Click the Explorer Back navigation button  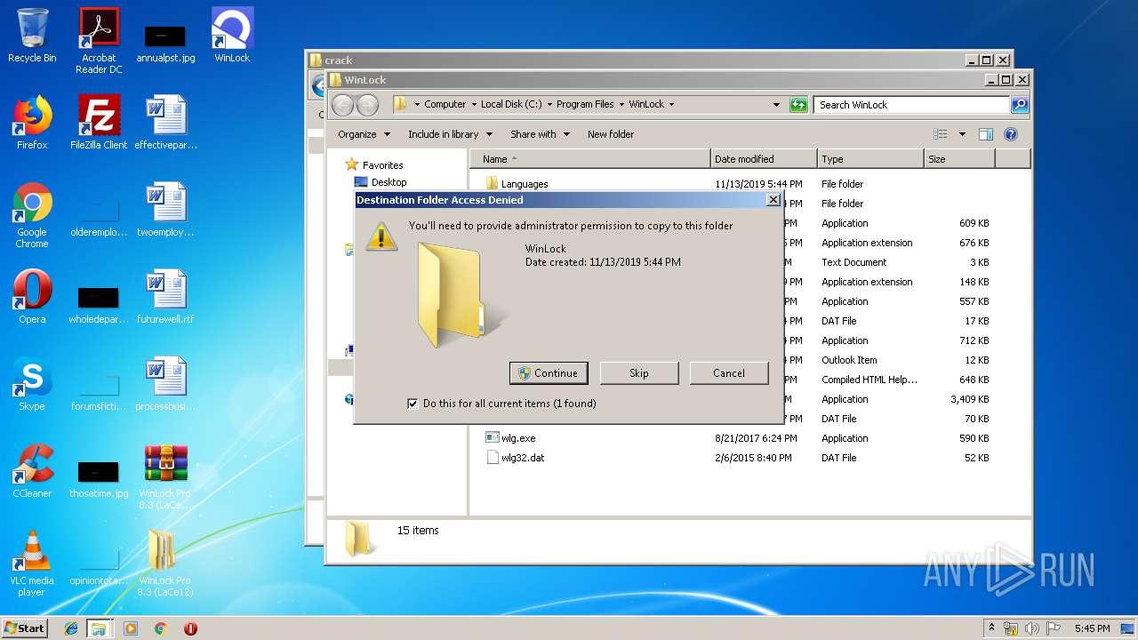[342, 105]
